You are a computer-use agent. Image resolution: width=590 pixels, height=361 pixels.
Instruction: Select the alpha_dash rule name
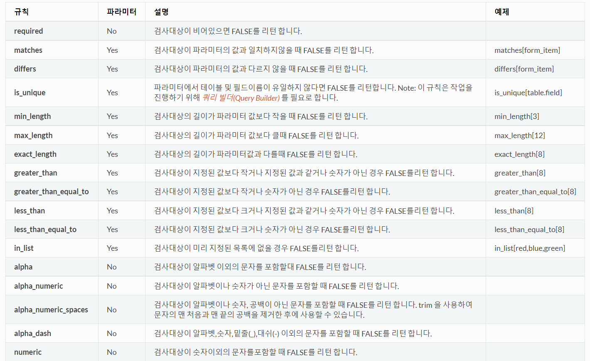32,334
